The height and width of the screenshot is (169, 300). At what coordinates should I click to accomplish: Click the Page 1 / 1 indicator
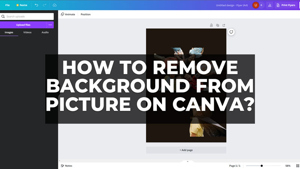[x=235, y=166]
